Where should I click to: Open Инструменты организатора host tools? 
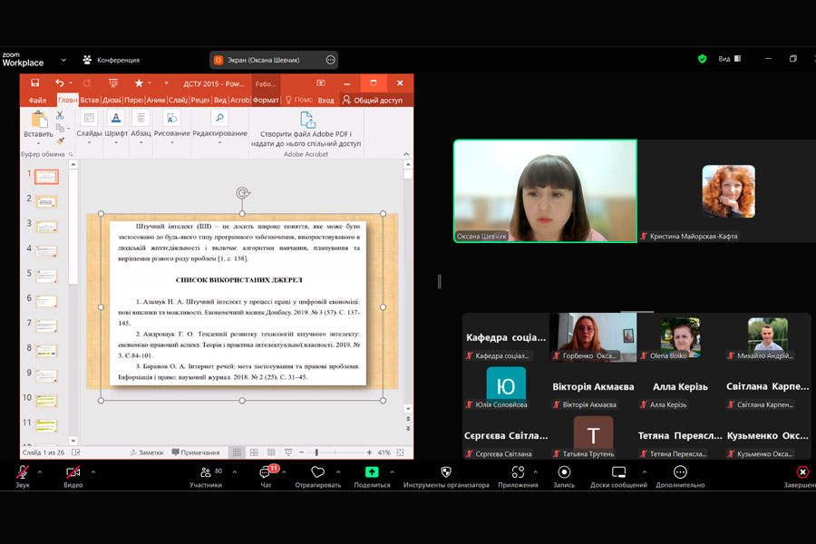click(x=446, y=472)
